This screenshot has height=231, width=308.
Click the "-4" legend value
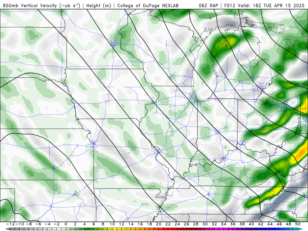tap(47, 224)
